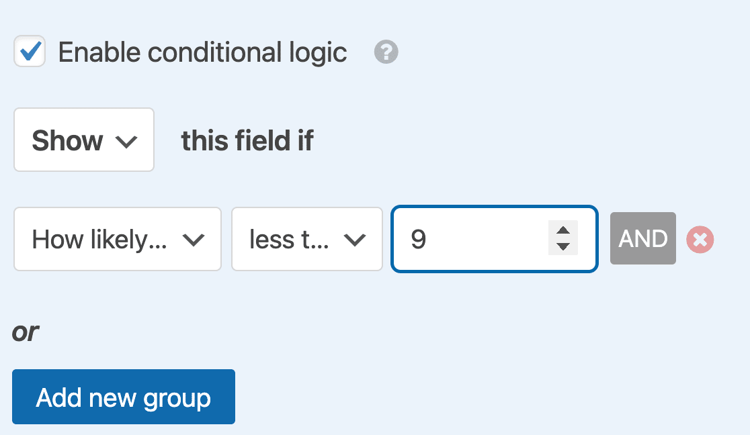750x435 pixels.
Task: Click chevron arrow on How likely dropdown
Action: coord(194,240)
